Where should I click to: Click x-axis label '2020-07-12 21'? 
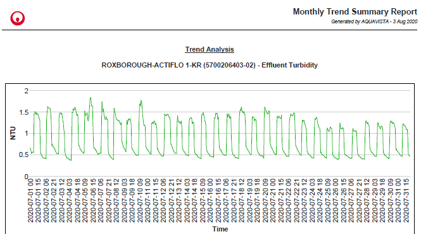pos(172,201)
